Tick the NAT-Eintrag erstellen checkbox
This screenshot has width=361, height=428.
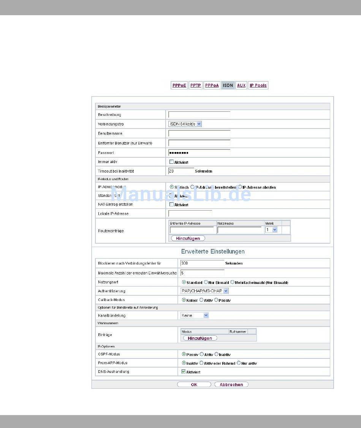click(x=171, y=204)
